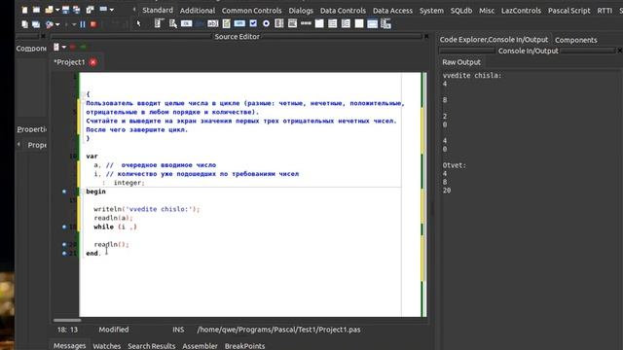Click the New Unit toolbar icon

(x=24, y=10)
